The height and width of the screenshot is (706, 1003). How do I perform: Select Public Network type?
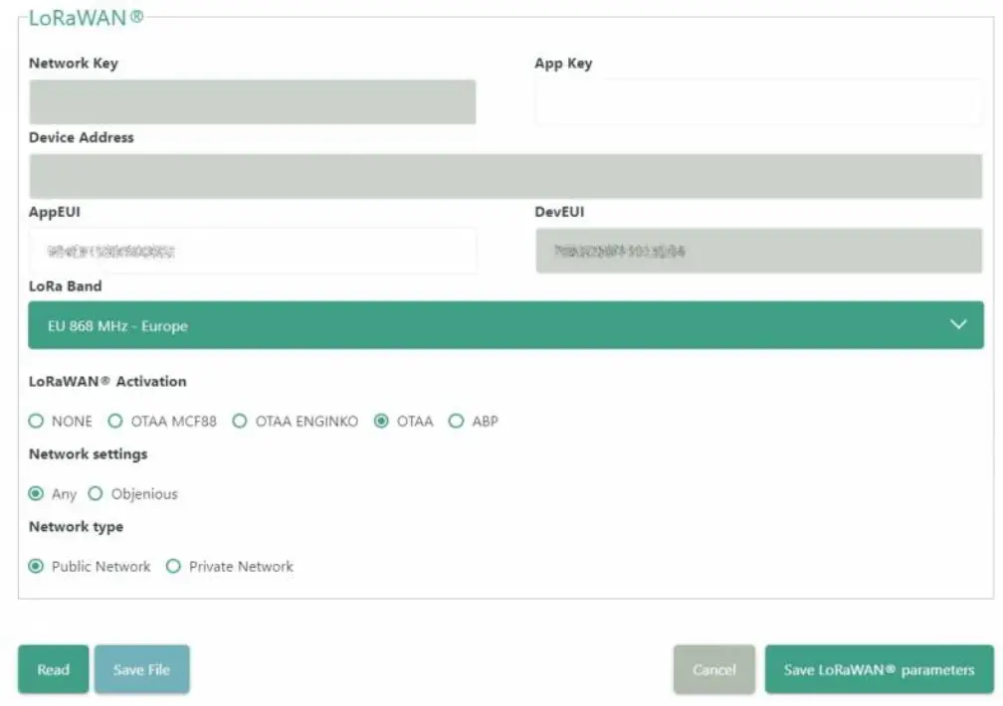[x=34, y=566]
